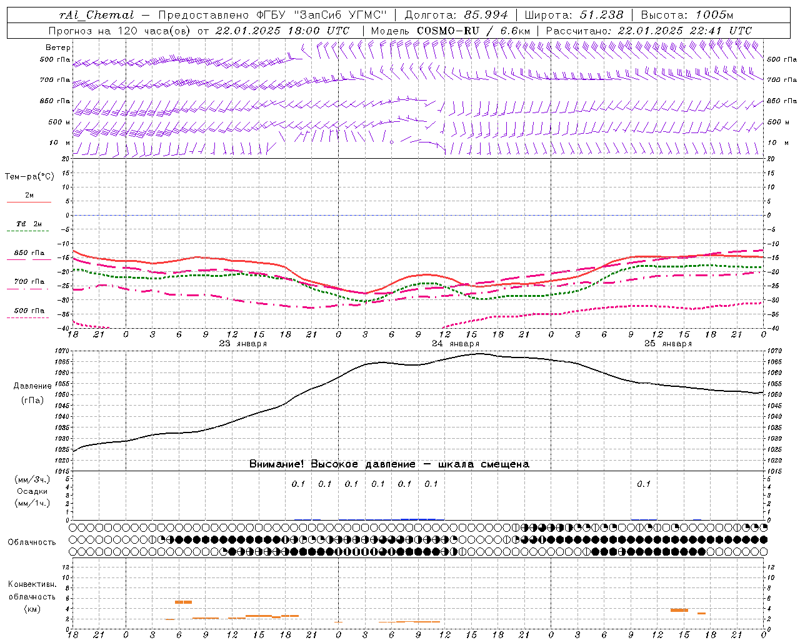Viewport: 800px width, 640px height.
Task: Click the 0.1 precipitation value on 25 января
Action: tap(644, 484)
